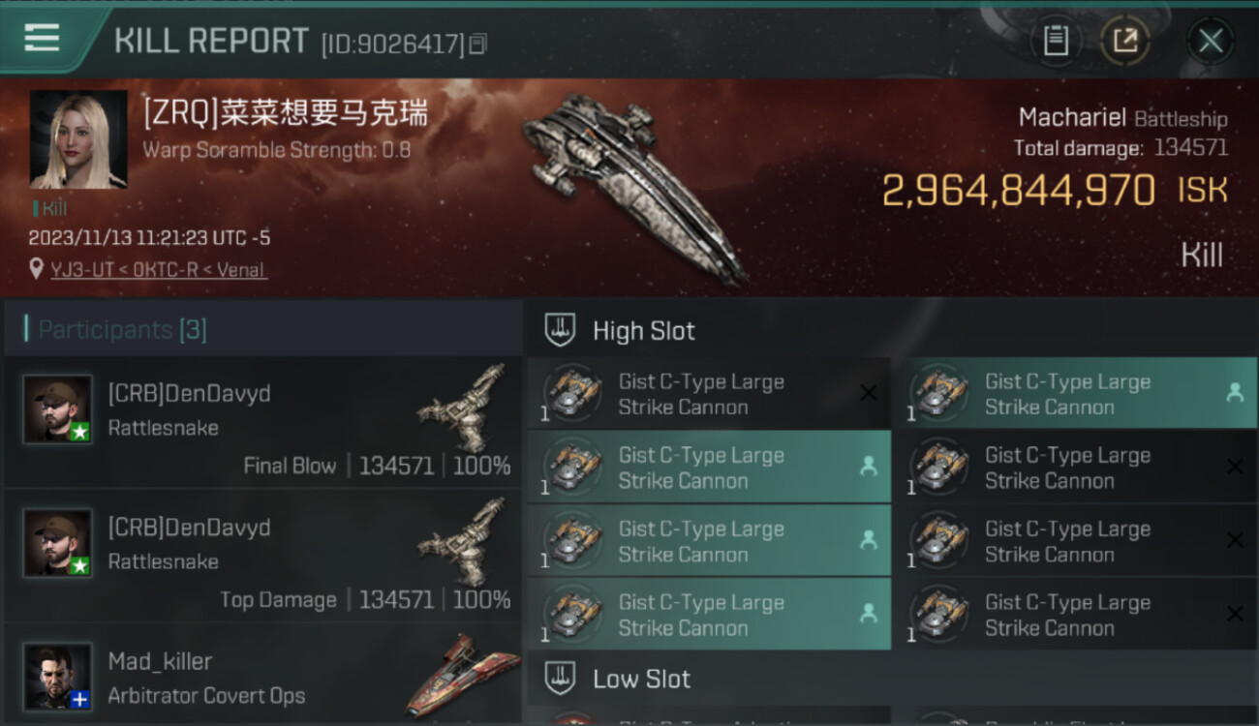Select DenDavyd Top Damage portrait
Screen dimensions: 1259x726
coord(58,542)
